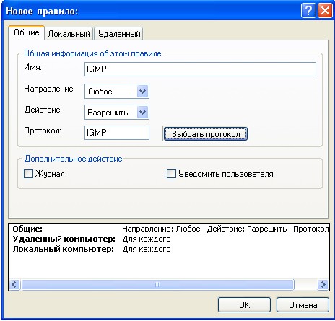335x321 pixels.
Task: Select the Общие tab
Action: point(27,32)
